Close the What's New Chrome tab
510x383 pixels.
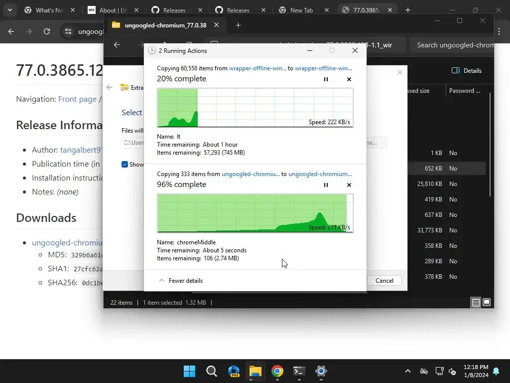[73, 10]
